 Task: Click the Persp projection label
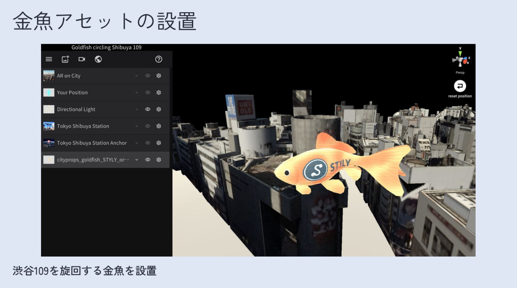[460, 73]
